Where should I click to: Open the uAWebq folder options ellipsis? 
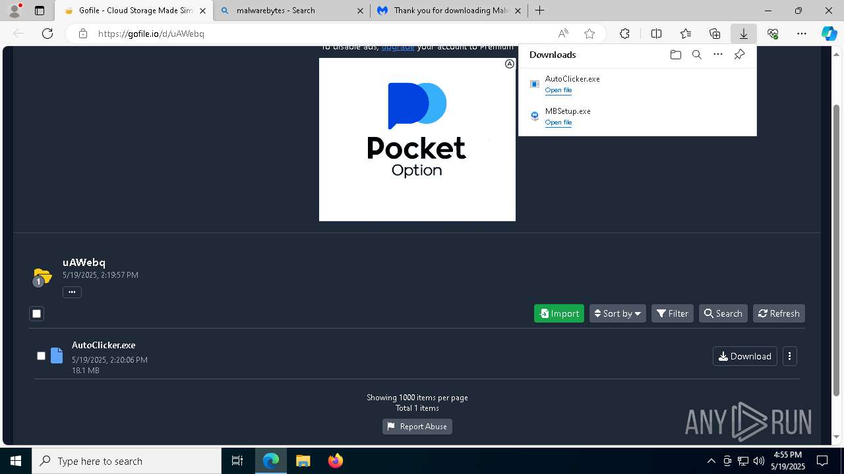click(72, 292)
